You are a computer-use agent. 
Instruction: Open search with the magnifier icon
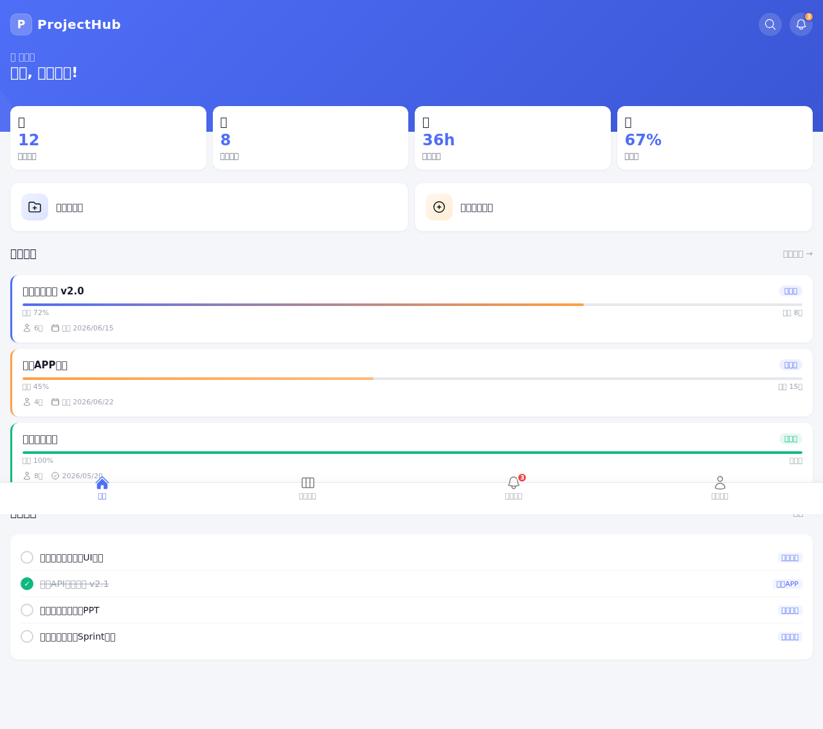click(770, 24)
